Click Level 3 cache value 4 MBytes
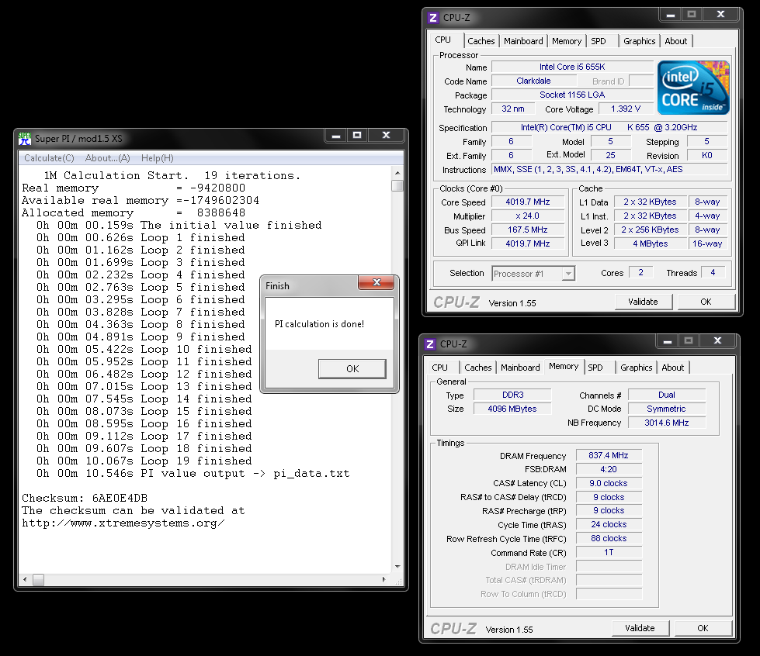Viewport: 760px width, 656px height. [x=651, y=244]
